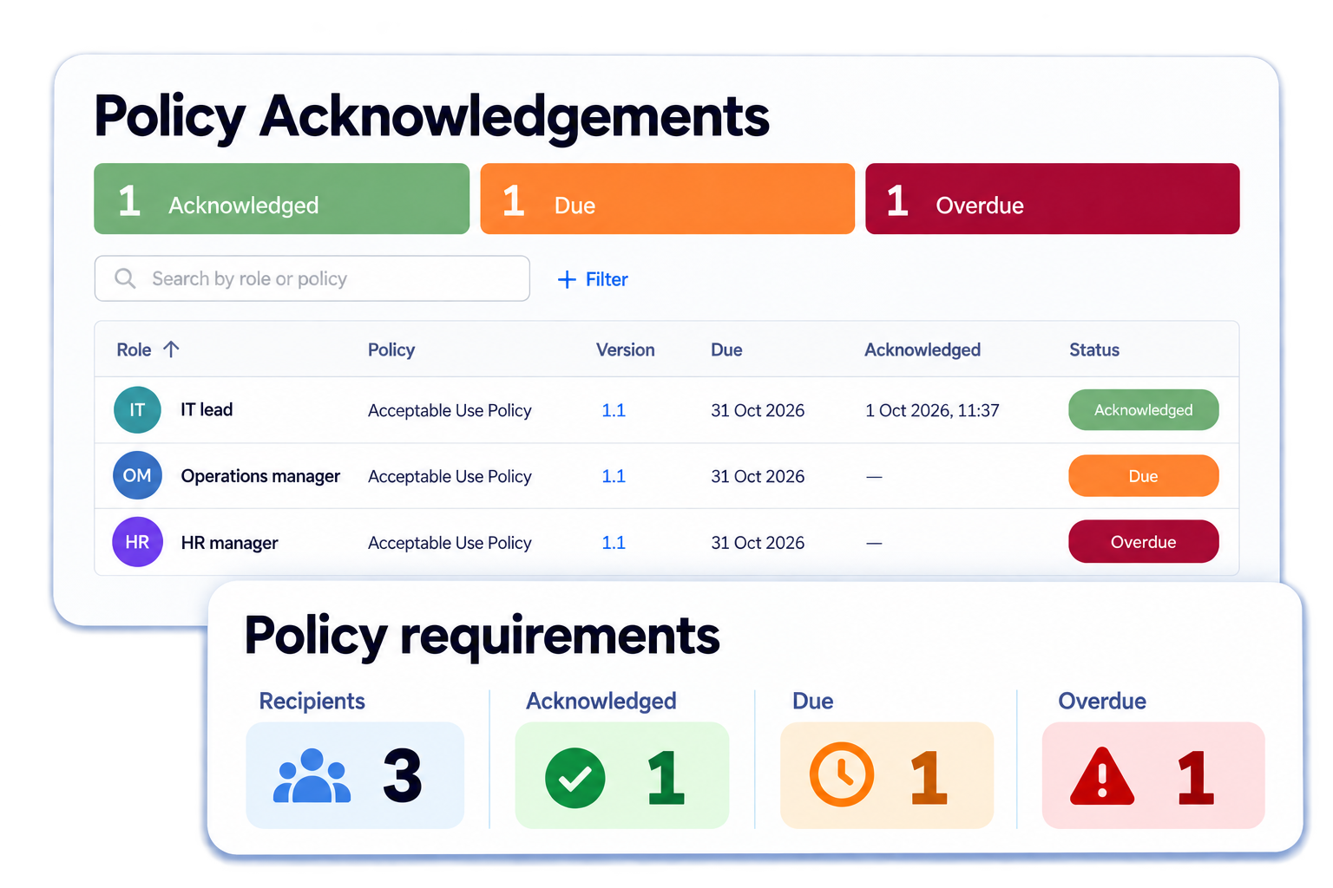Screen dimensions: 1333x888
Task: Click the Policy Acknowledgements heading
Action: [x=431, y=118]
